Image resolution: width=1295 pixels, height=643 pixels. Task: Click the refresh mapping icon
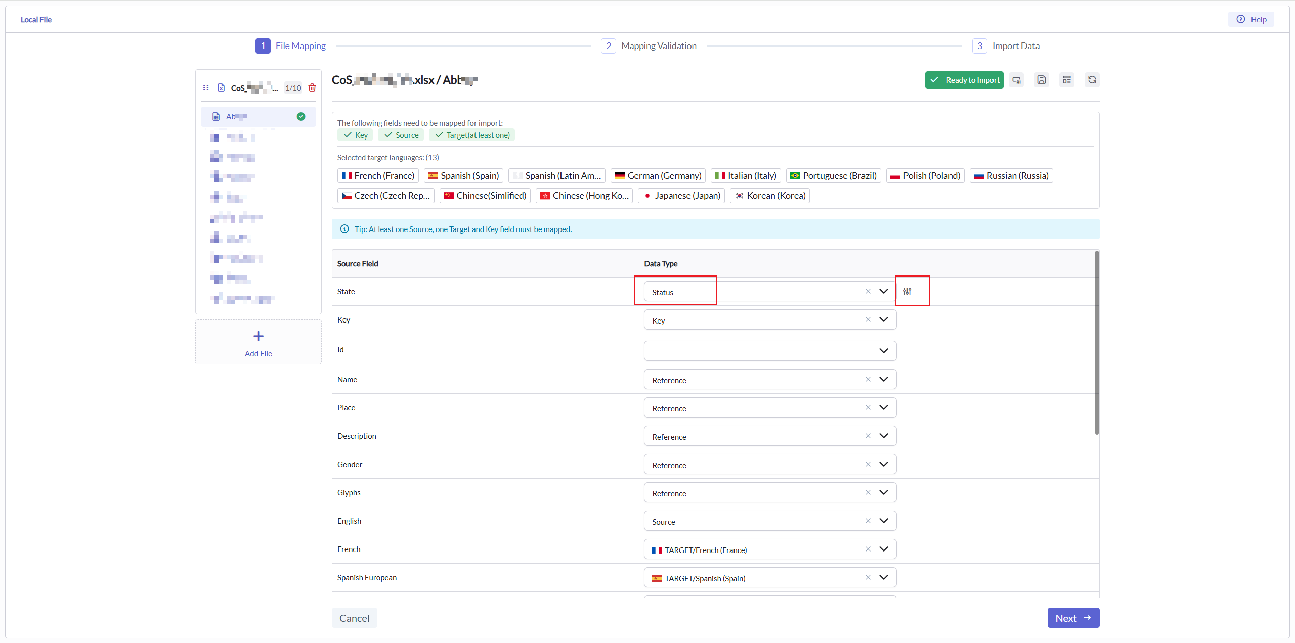(x=1092, y=80)
